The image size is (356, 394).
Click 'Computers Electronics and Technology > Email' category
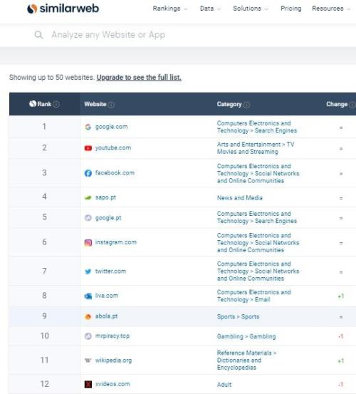click(253, 296)
